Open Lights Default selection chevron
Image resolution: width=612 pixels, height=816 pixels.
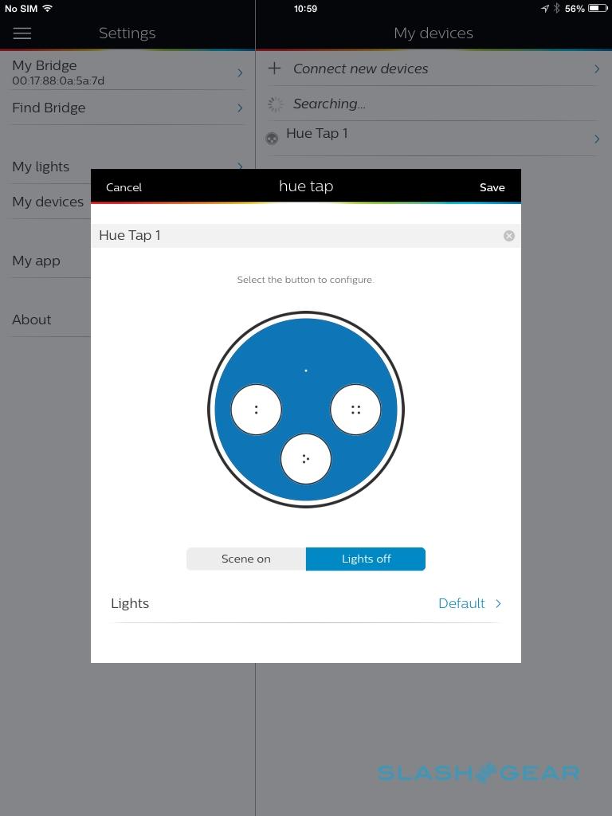pos(498,604)
